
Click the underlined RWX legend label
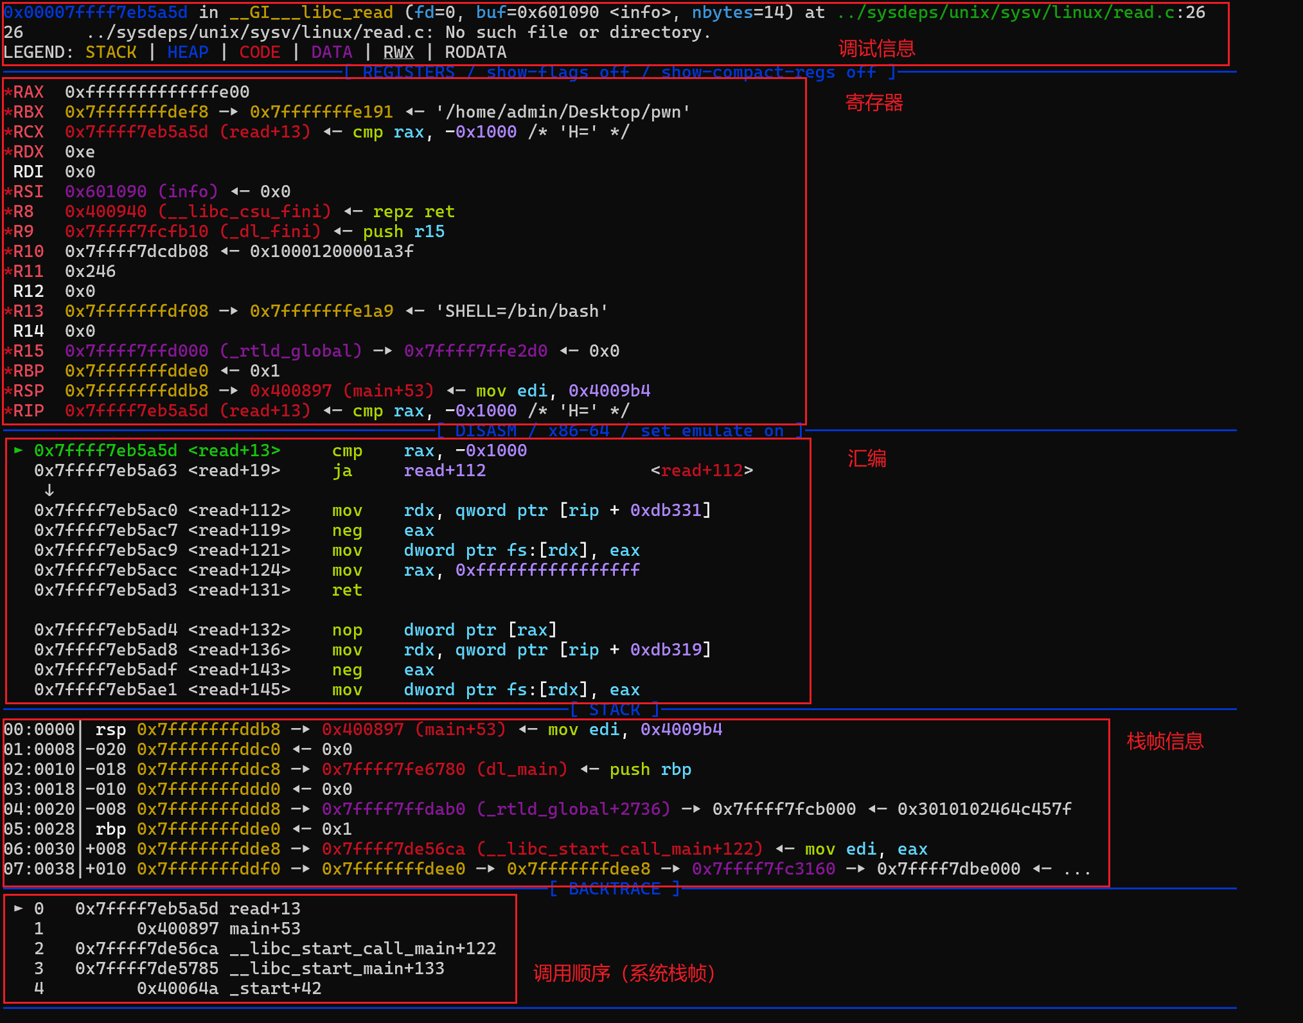[x=398, y=52]
